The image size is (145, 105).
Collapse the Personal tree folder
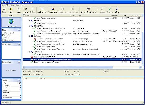[30, 21]
